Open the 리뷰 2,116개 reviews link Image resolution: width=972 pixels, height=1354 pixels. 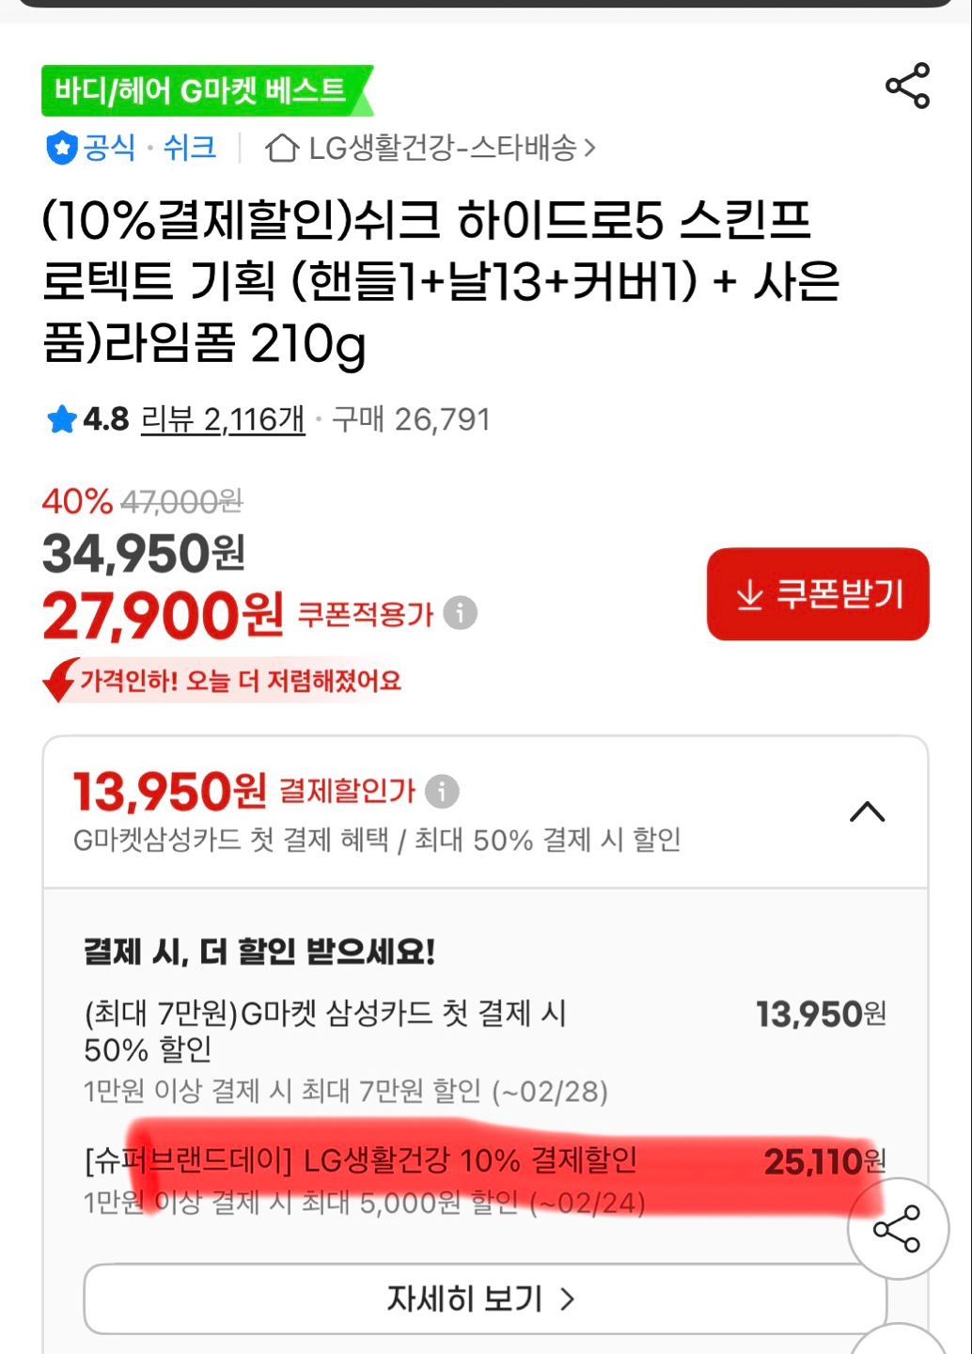[223, 419]
